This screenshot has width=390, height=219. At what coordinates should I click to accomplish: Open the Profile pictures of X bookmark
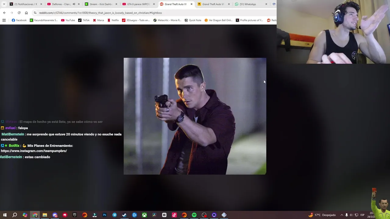tap(250, 20)
